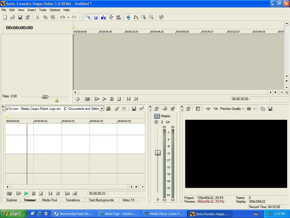Click the preview External Monitor icon
Image resolution: width=290 pixels, height=218 pixels.
[x=198, y=109]
